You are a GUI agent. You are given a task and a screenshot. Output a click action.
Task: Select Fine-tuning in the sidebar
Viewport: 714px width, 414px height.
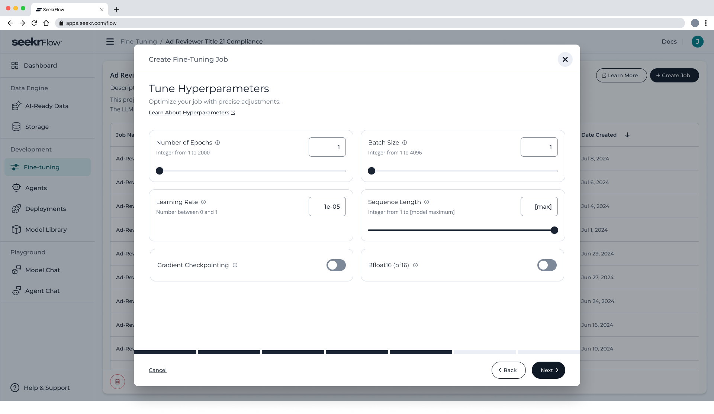coord(48,167)
